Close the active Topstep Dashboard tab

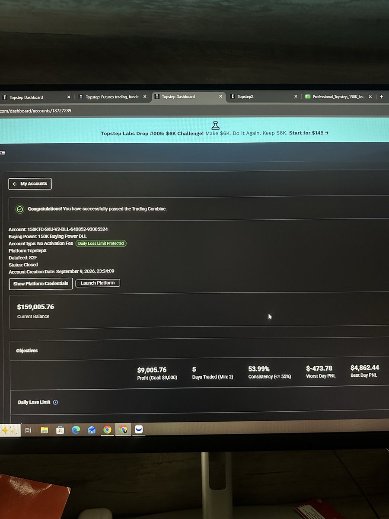(x=220, y=97)
